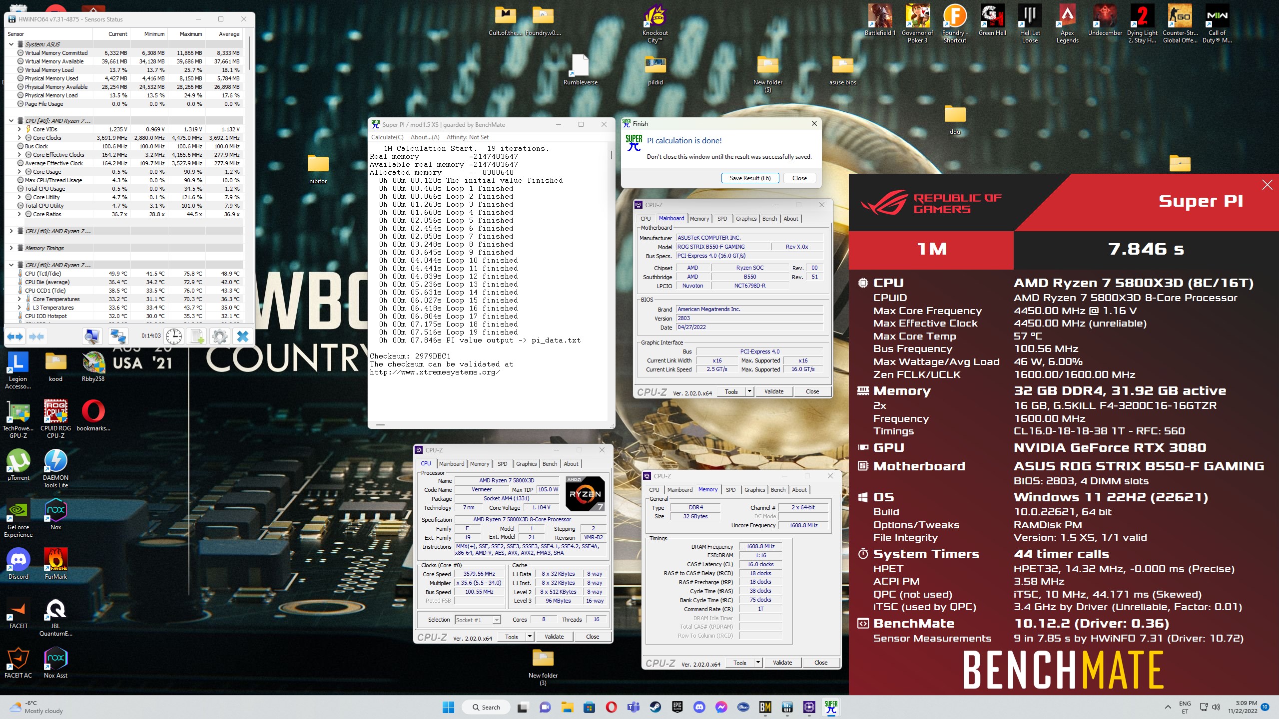This screenshot has width=1279, height=719.
Task: Expand Core Ratios sensor row
Action: tap(19, 214)
